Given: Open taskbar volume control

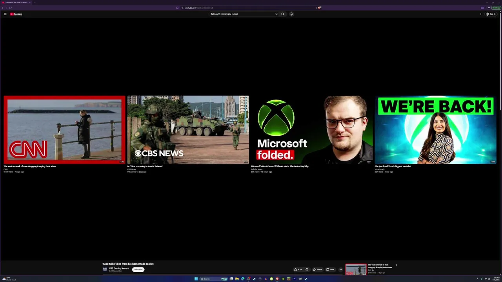Looking at the screenshot, I should [x=489, y=279].
